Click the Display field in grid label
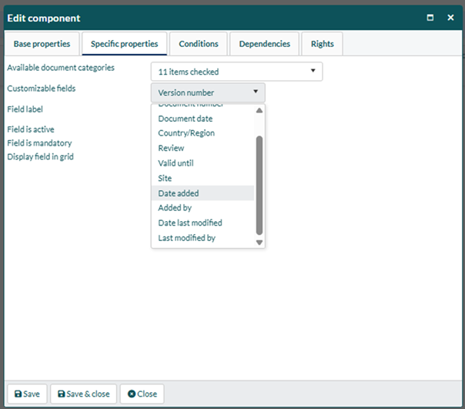Image resolution: width=465 pixels, height=409 pixels. (x=40, y=156)
